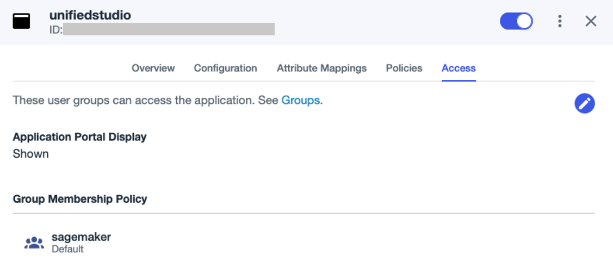Select the Access tab
The width and height of the screenshot is (613, 267).
[459, 68]
